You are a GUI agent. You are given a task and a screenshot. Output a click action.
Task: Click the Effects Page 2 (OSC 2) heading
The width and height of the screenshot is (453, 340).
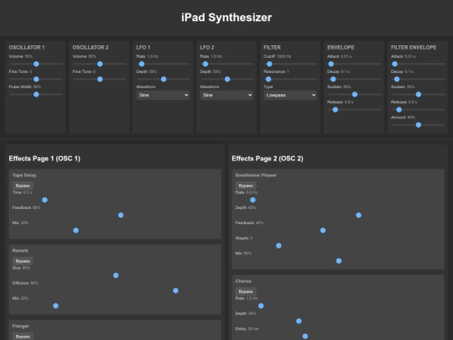click(x=268, y=159)
